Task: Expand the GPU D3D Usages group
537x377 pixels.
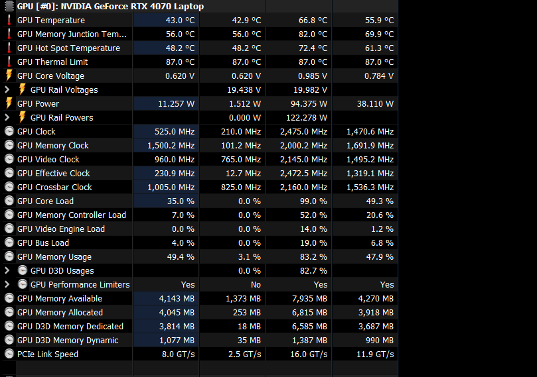Action: click(7, 271)
